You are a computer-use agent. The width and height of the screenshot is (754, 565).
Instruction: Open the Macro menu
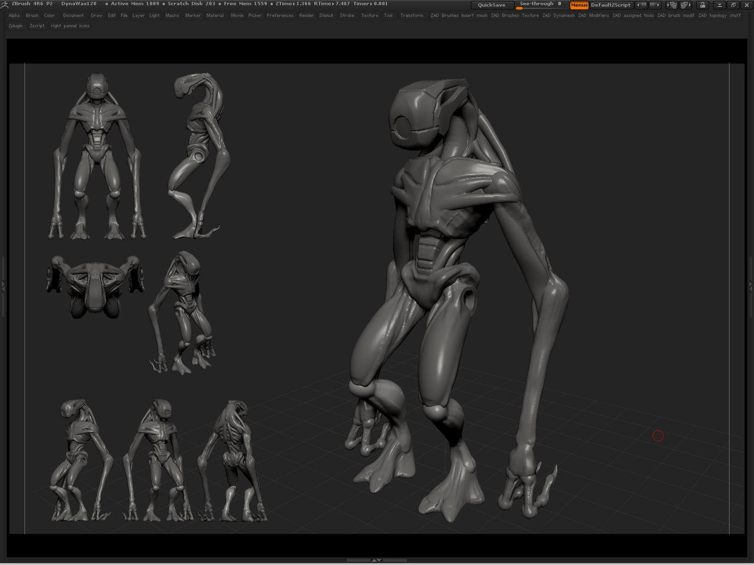(x=172, y=15)
